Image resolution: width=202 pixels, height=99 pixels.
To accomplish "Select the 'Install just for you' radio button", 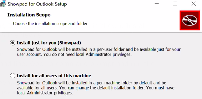I will (13, 43).
